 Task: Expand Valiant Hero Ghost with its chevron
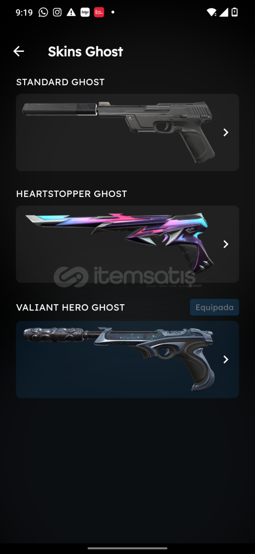[x=226, y=360]
